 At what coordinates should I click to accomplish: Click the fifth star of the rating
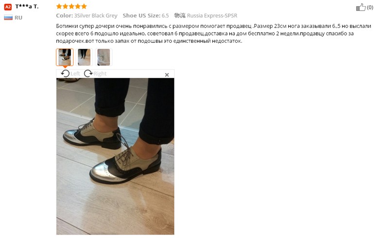[x=84, y=6]
